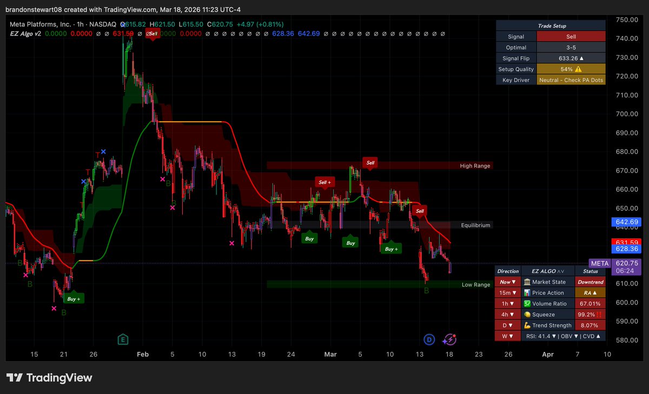
Task: Click the 'Now ▼' direction cell
Action: tap(508, 282)
